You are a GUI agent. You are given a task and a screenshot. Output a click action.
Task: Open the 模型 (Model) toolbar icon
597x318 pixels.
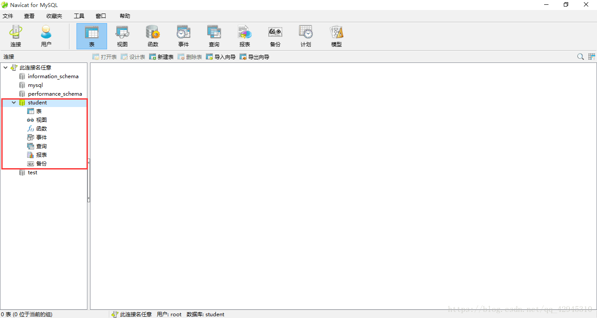pos(337,36)
